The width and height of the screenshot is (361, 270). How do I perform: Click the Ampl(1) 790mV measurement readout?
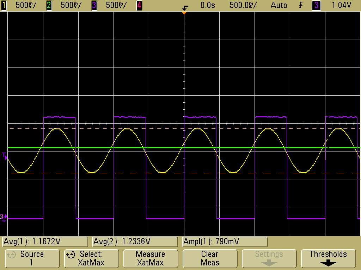(225, 242)
